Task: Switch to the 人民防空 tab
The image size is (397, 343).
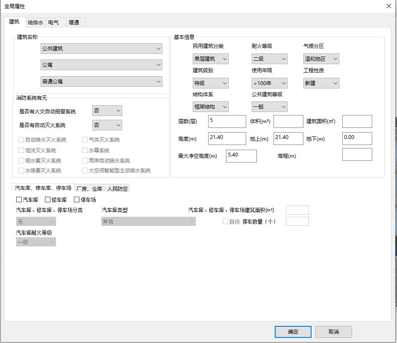Action: 118,188
